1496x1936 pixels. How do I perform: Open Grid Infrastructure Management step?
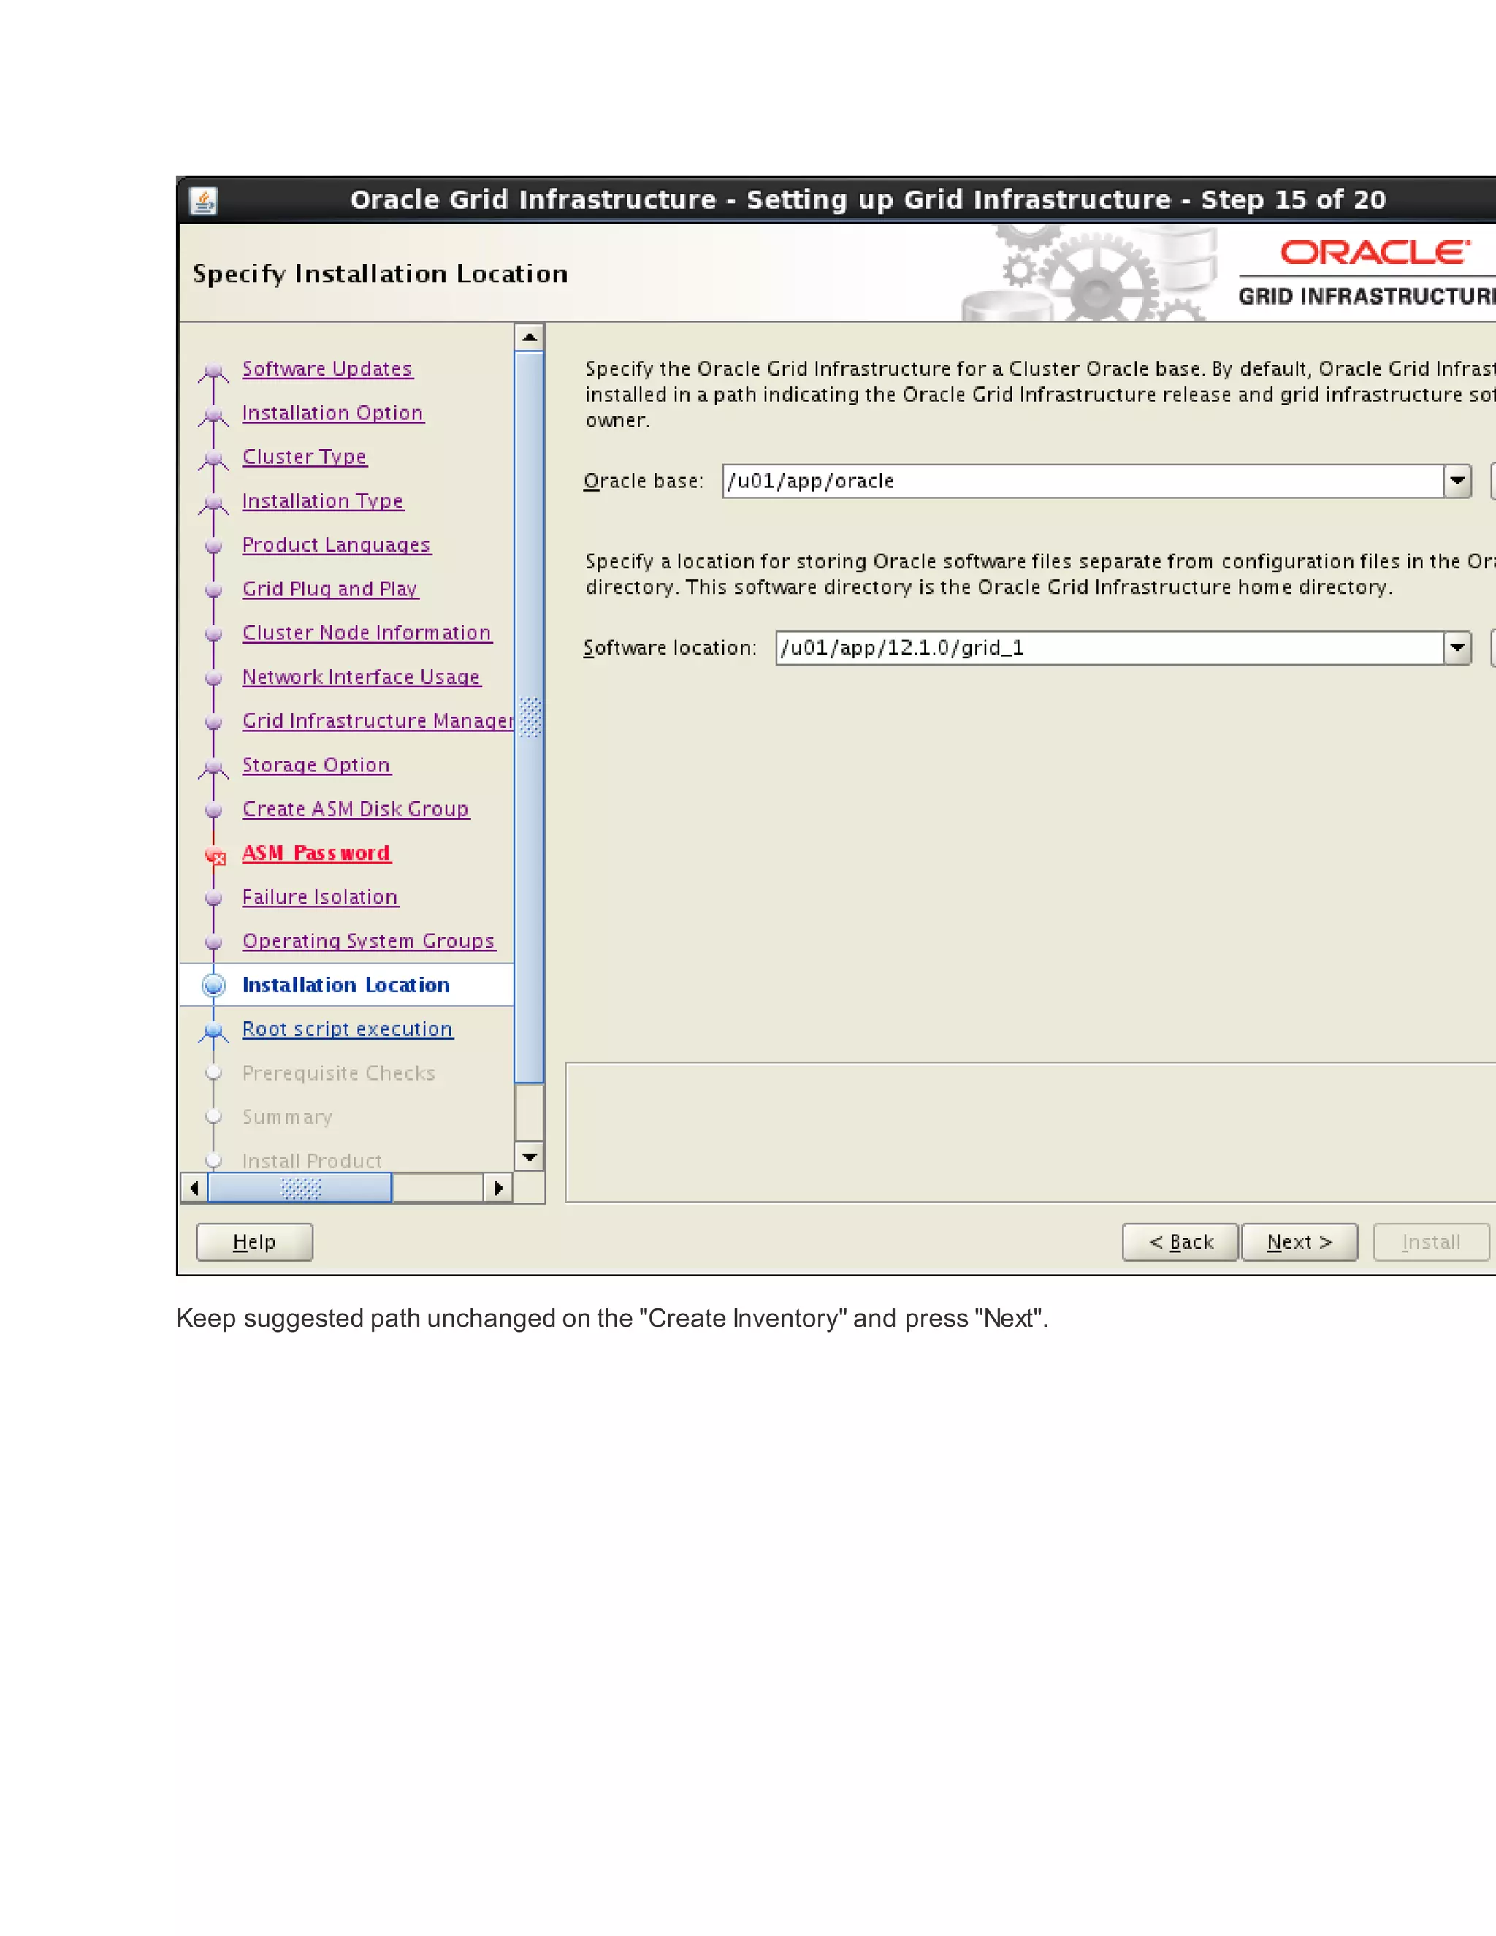coord(378,720)
